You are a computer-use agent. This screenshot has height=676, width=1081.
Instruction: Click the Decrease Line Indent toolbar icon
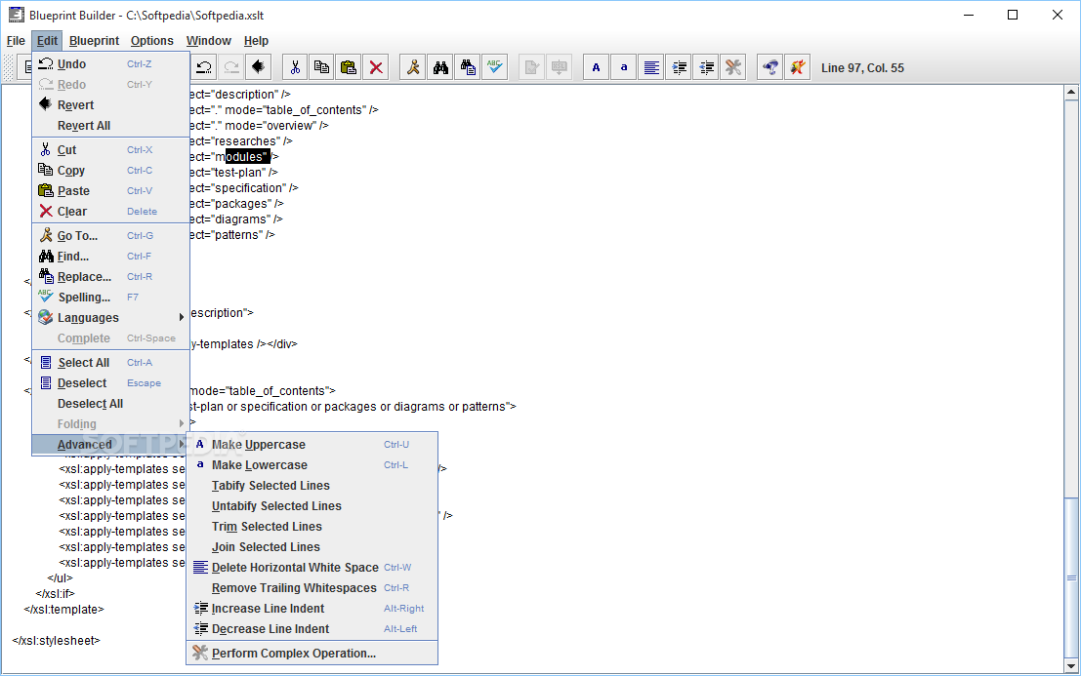pos(706,67)
